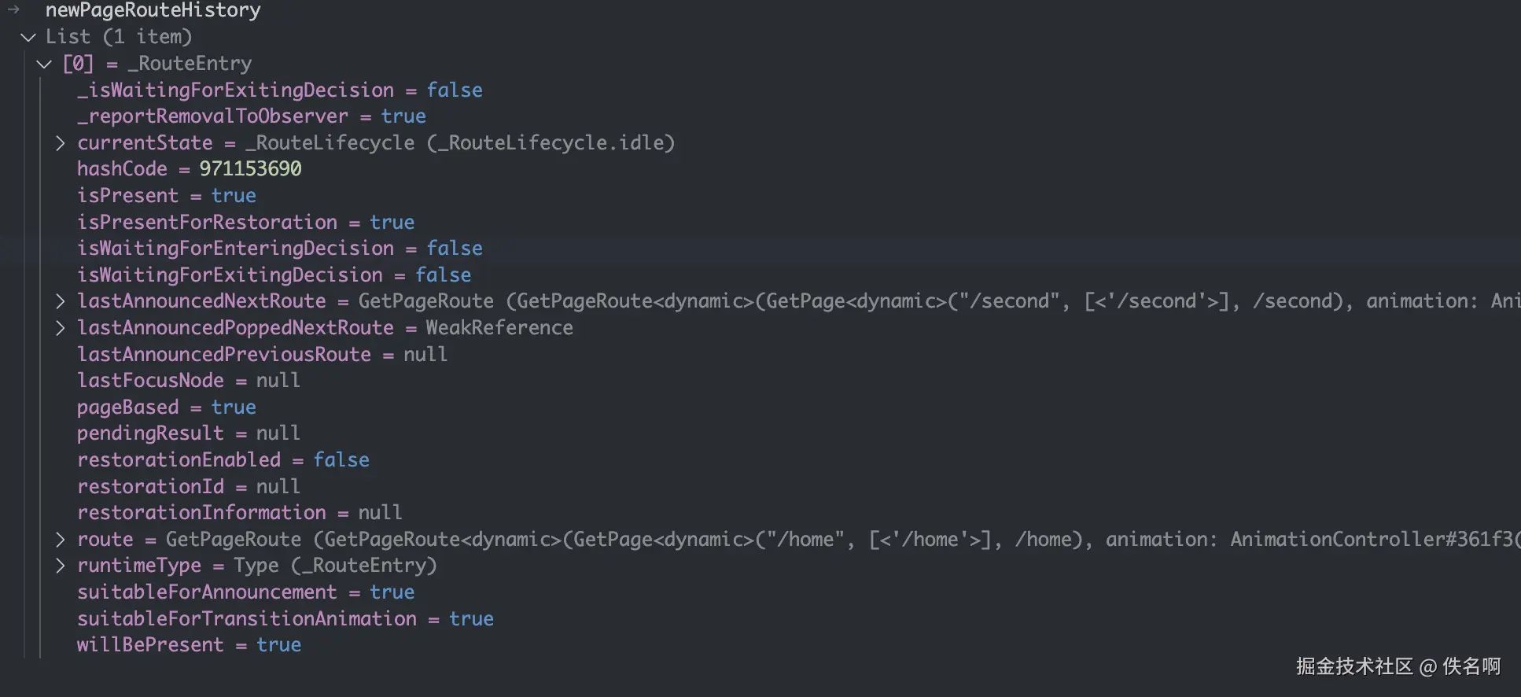Expand the lastAnnouncedPoppedNextRoute WeakReference entry
Screen dimensions: 1521x697
click(x=61, y=328)
